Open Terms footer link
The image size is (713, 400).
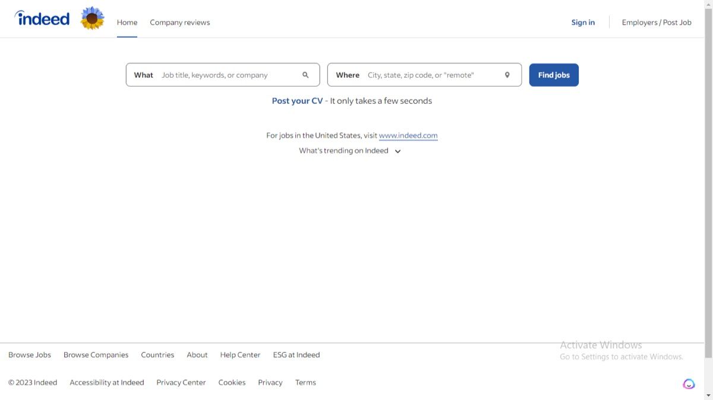click(305, 383)
